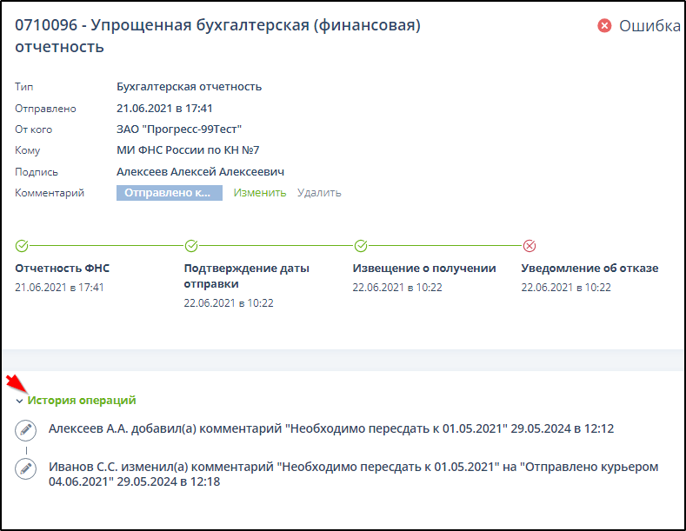Click the sender ЗАО "Прогресс-99Тест"
Screen dimensions: 686x531
tap(179, 129)
